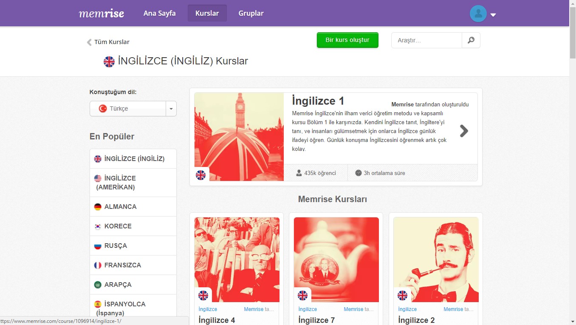Viewport: 576px width, 325px height.
Task: Click the UK flag badge on İngilizce 7 card
Action: coord(303,295)
